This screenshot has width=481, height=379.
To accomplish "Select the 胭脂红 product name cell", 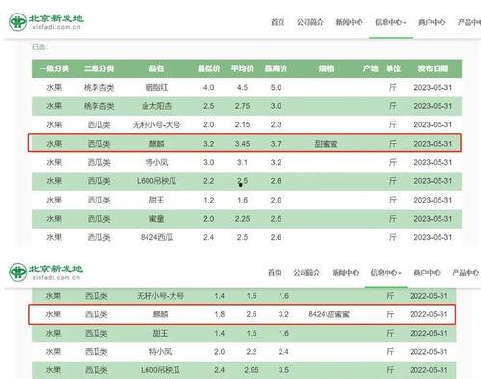I will click(x=156, y=88).
